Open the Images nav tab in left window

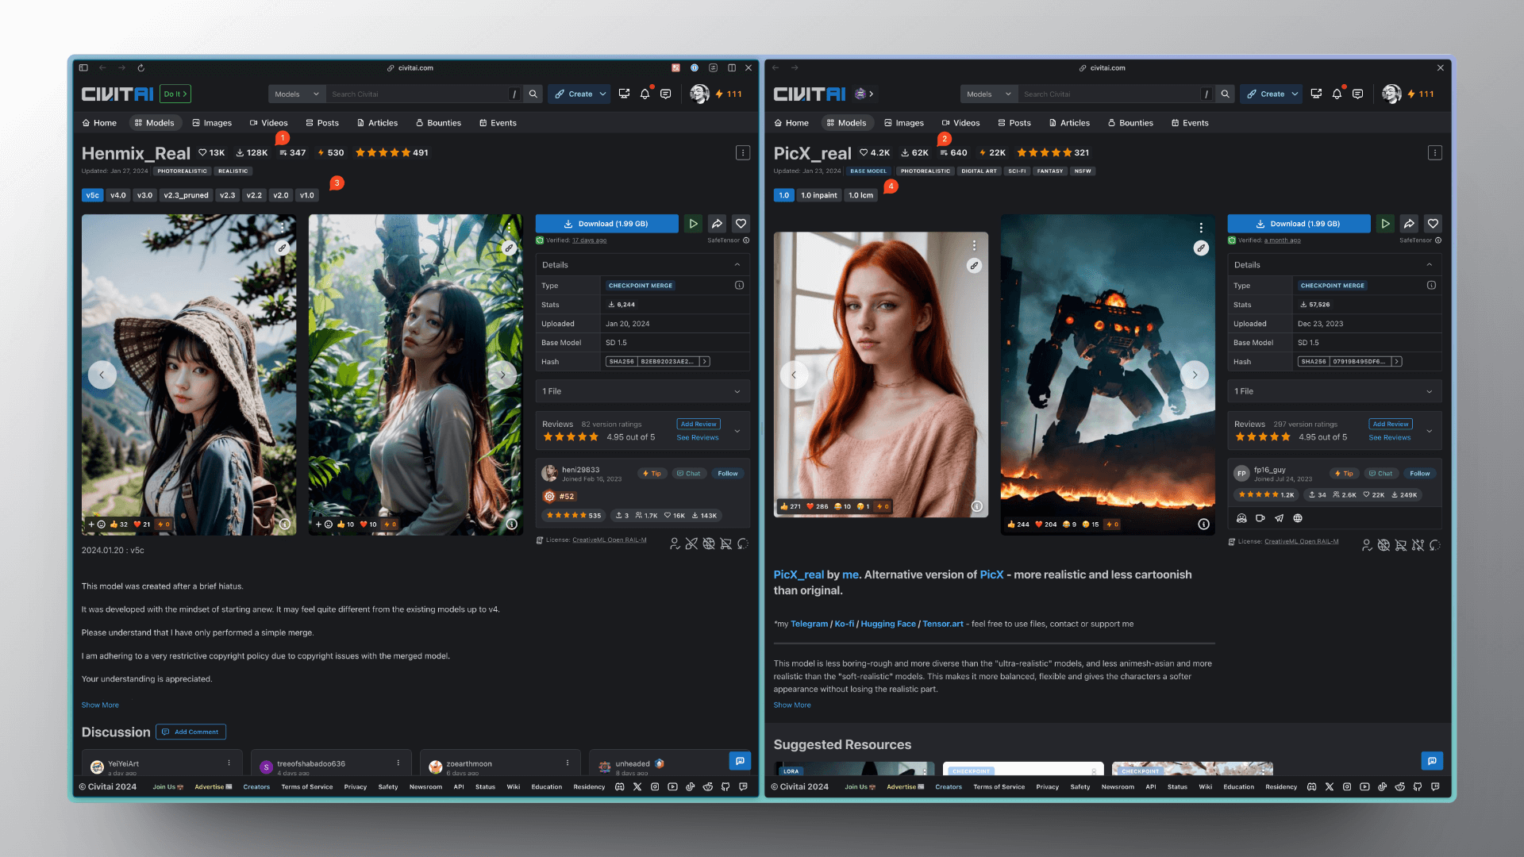click(212, 123)
